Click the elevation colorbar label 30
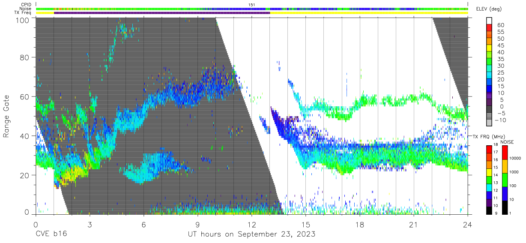This screenshot has width=526, height=243. pyautogui.click(x=500, y=66)
